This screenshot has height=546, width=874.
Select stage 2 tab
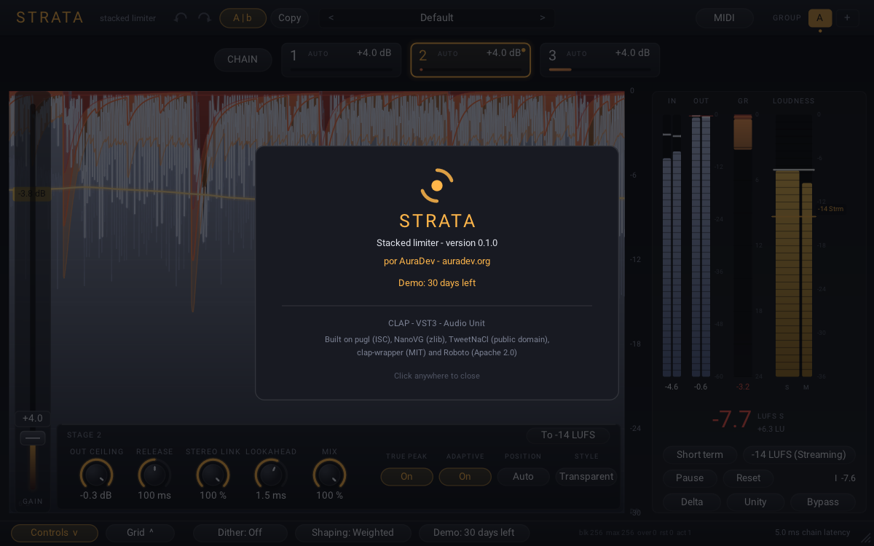point(471,60)
